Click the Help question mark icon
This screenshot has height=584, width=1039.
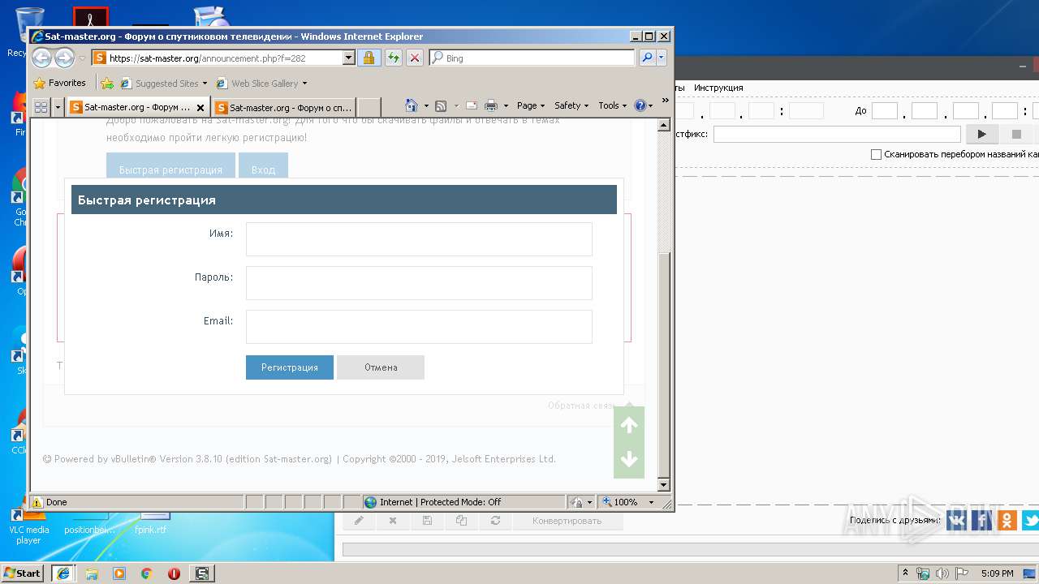(640, 105)
